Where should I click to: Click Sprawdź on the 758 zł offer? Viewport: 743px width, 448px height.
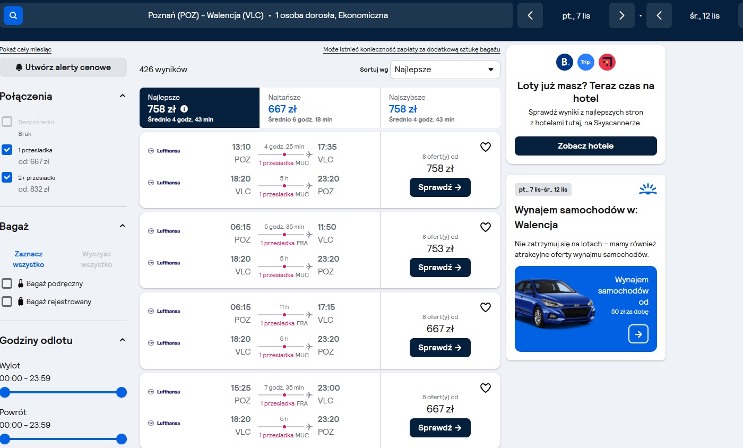[440, 187]
